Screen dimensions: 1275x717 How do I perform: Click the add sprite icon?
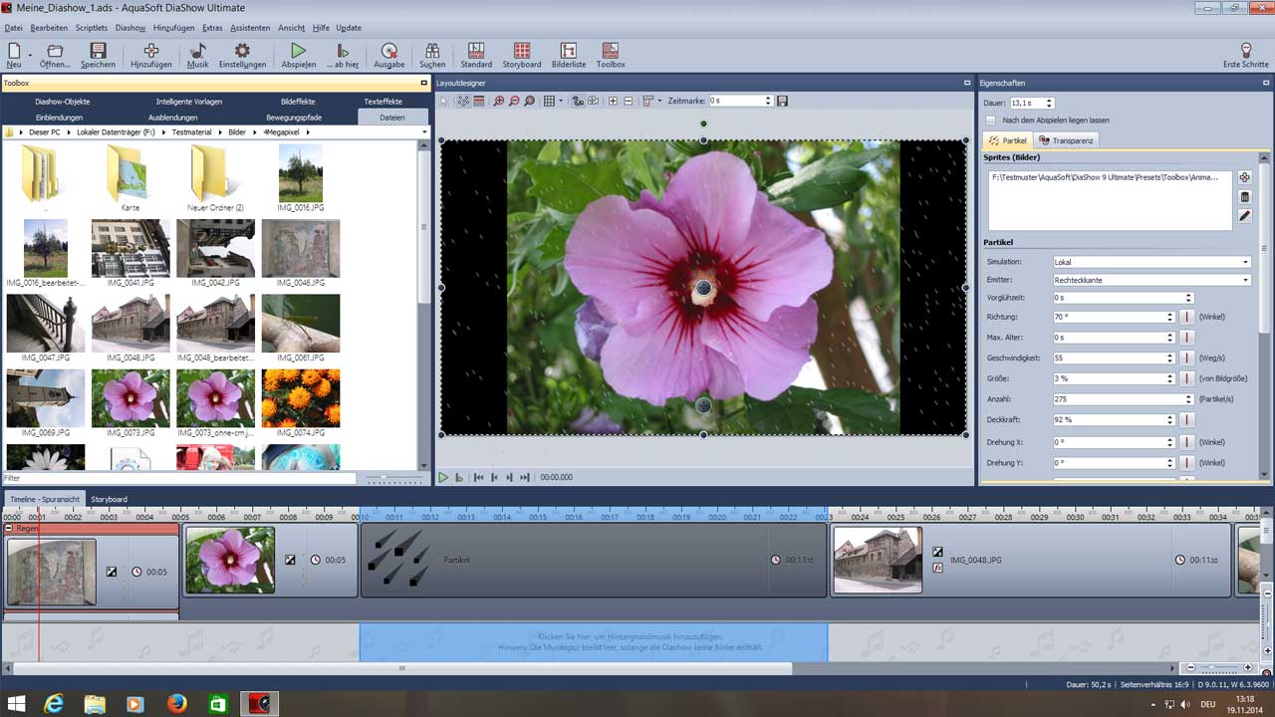coord(1244,177)
